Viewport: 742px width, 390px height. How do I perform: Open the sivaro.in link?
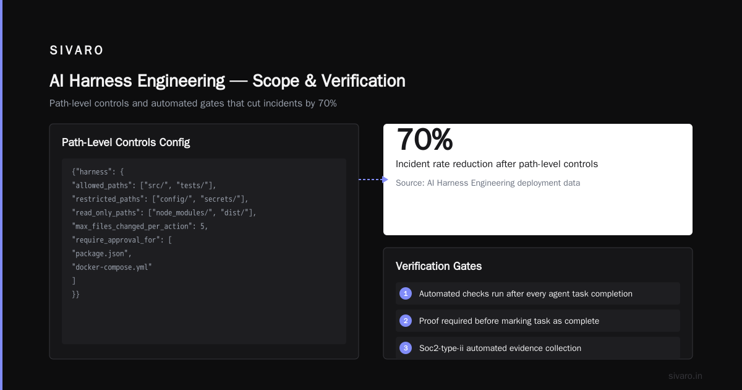click(686, 376)
